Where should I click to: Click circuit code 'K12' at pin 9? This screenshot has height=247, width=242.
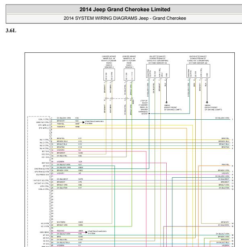point(80,141)
